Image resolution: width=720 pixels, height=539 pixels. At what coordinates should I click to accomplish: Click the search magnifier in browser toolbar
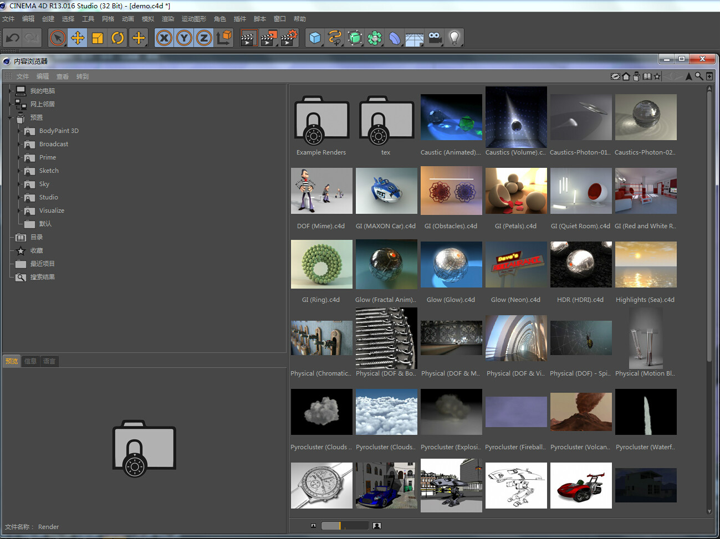tap(699, 76)
